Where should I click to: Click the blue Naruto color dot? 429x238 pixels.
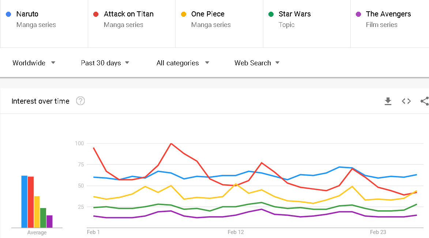pyautogui.click(x=8, y=14)
